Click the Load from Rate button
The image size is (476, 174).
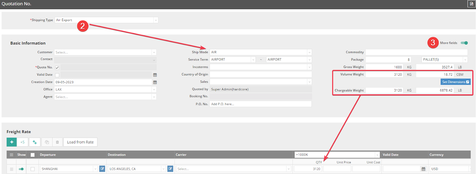tap(80, 142)
